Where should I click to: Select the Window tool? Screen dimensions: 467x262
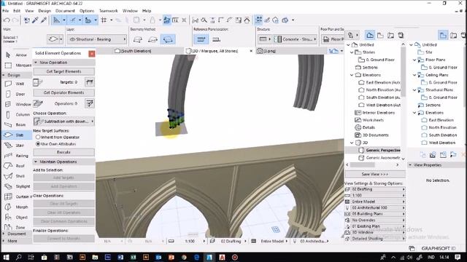18,104
